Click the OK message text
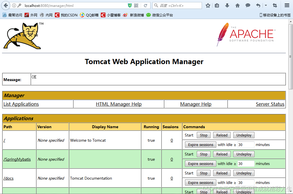The height and width of the screenshot is (194, 293). 34,77
